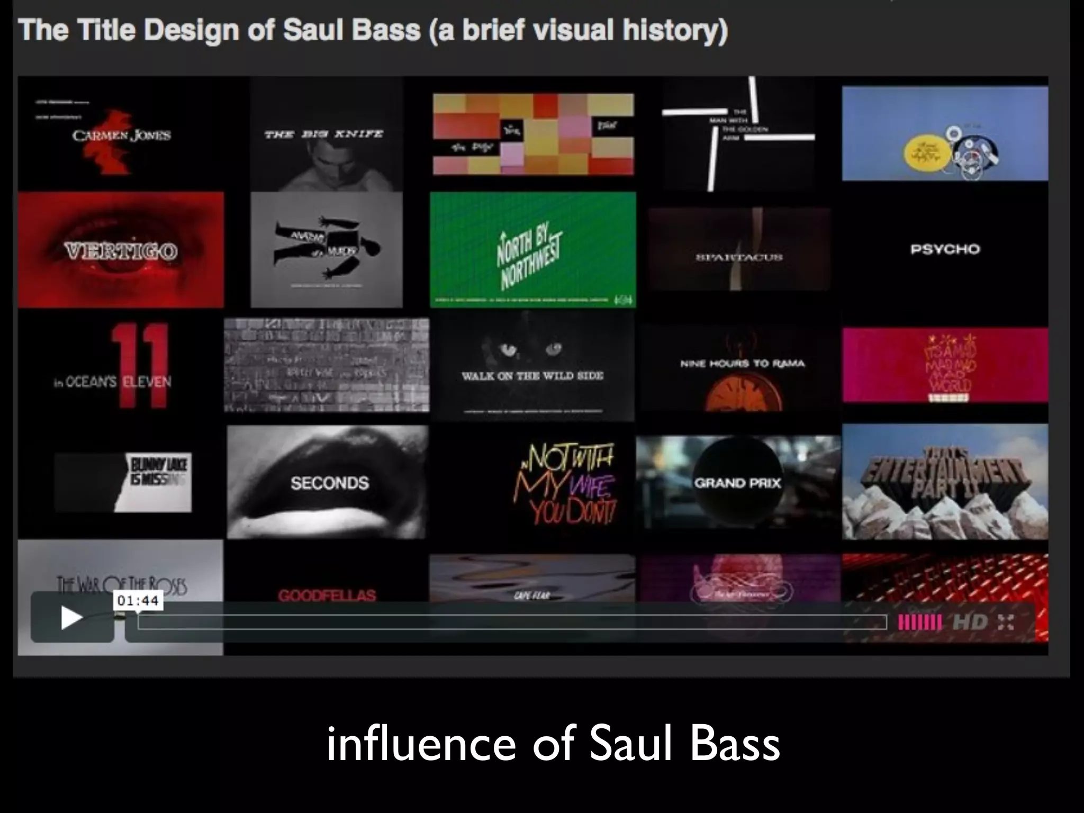The image size is (1084, 813).
Task: Select the Spartacus title thumbnail
Action: [x=739, y=249]
